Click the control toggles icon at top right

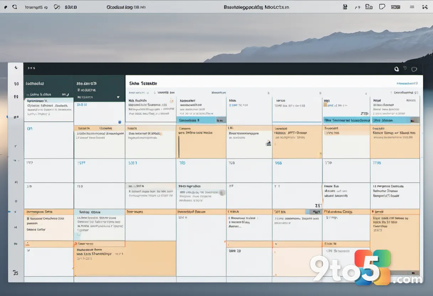(x=424, y=7)
